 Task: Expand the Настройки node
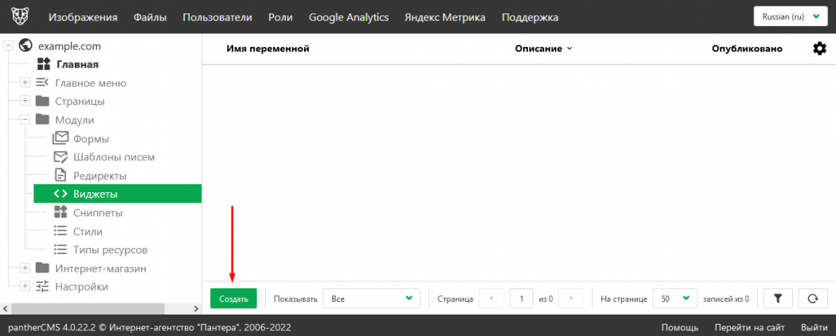tap(25, 287)
